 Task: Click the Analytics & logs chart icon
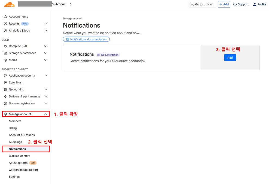coord(5,31)
